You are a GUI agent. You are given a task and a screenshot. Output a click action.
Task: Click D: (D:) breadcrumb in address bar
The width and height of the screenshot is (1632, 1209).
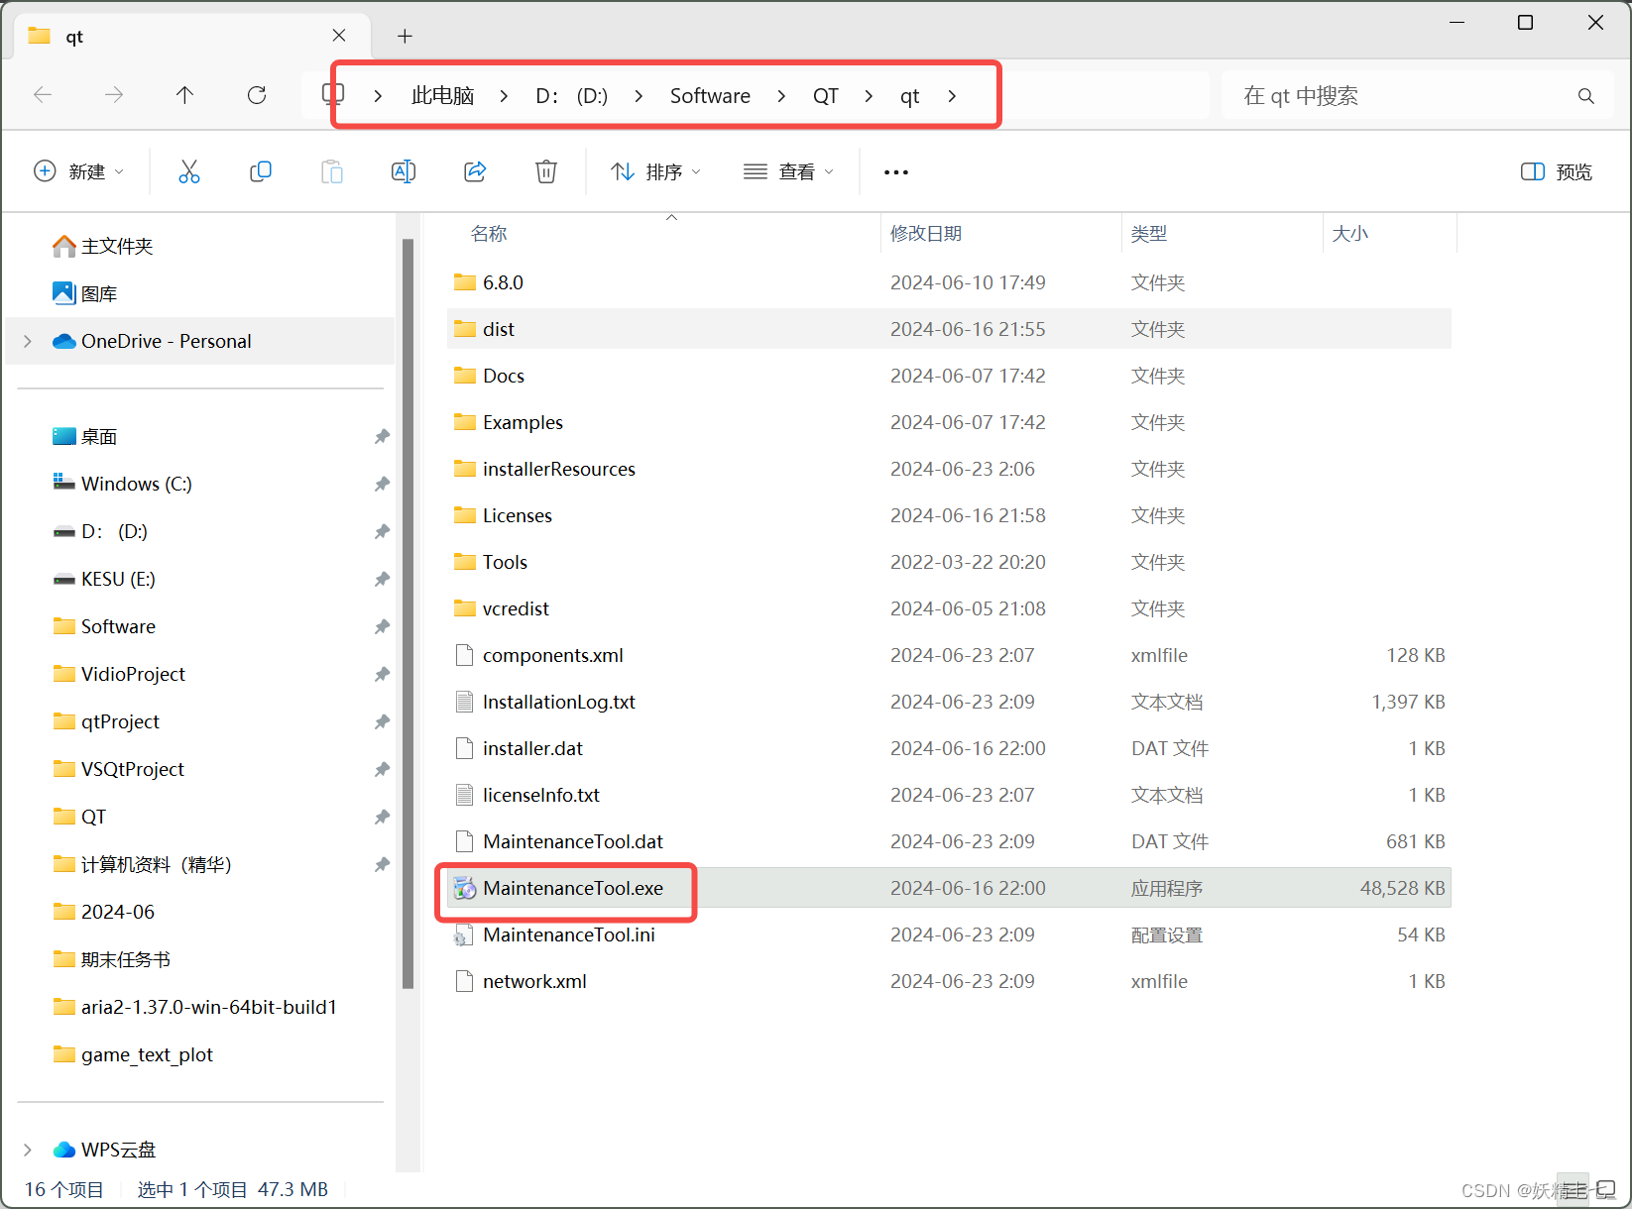571,96
